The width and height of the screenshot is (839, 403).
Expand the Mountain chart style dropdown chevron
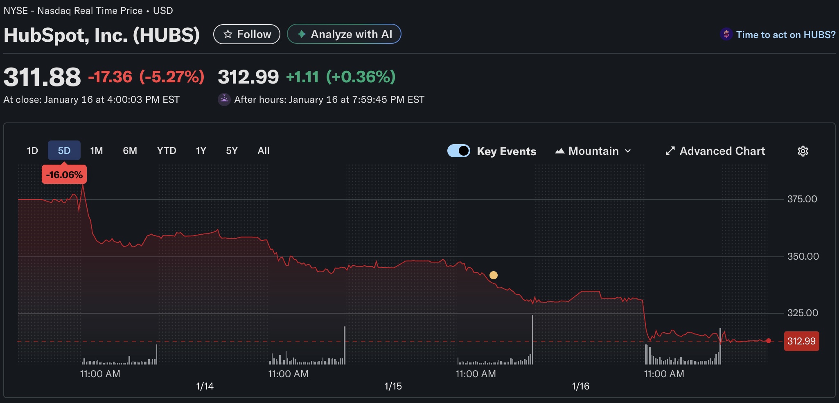coord(628,151)
